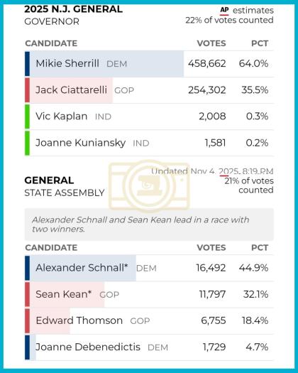
Task: Click the camera watermark icon
Action: pos(150,186)
